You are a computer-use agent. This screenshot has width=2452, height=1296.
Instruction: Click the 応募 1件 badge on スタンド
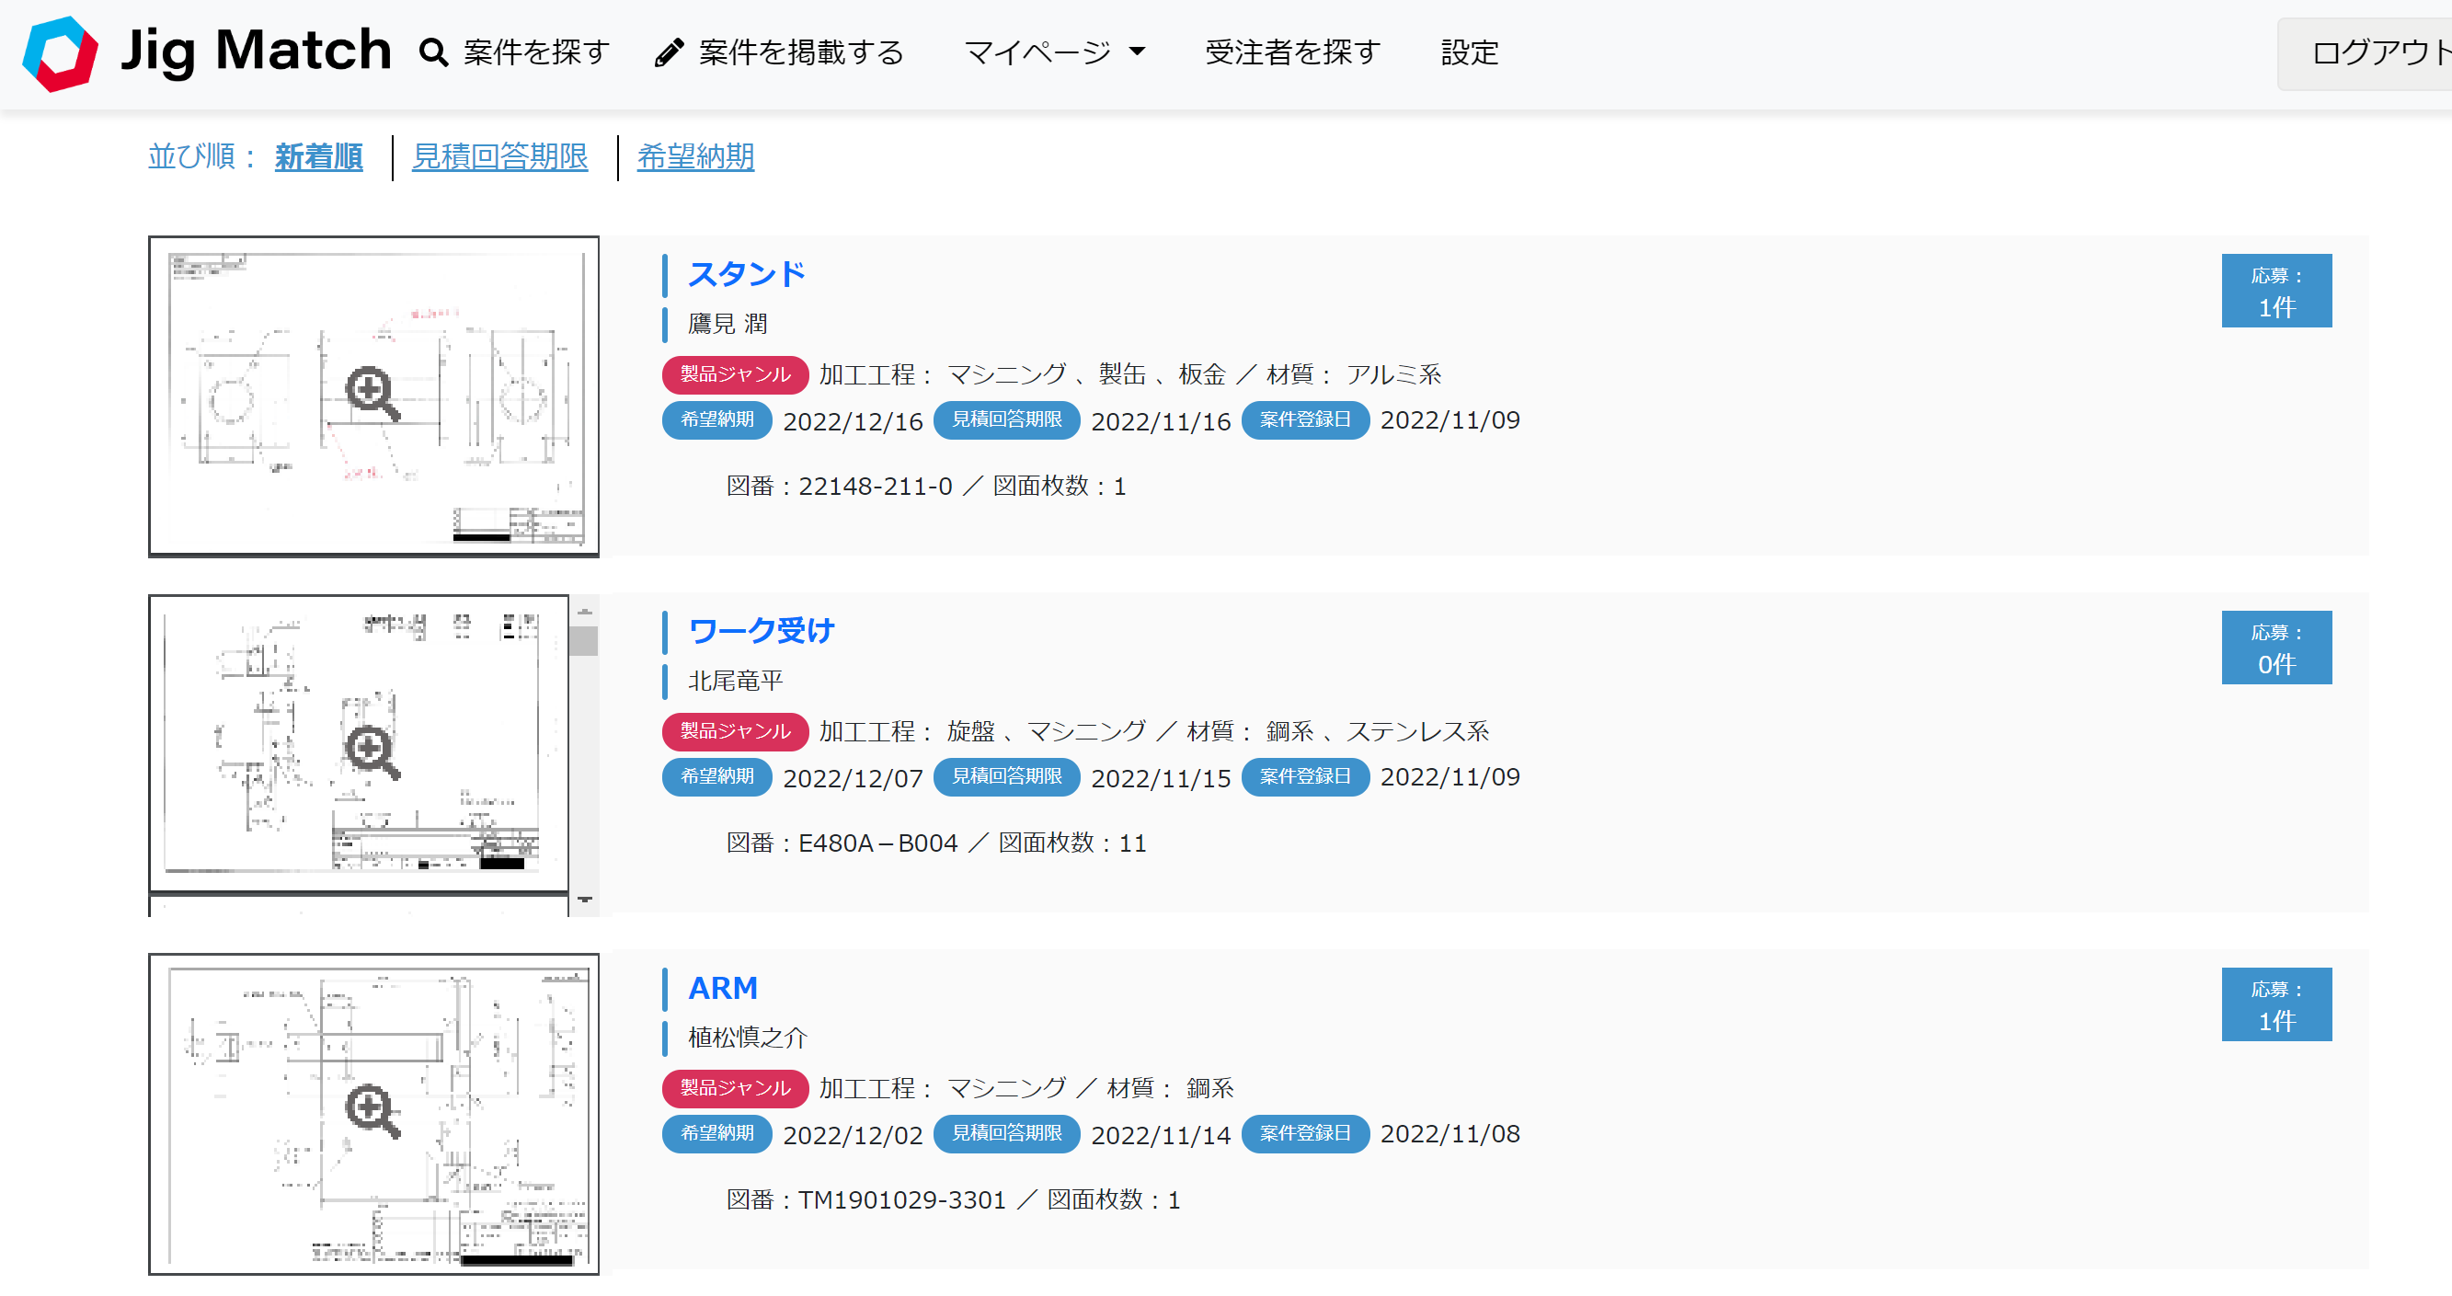[x=2276, y=291]
